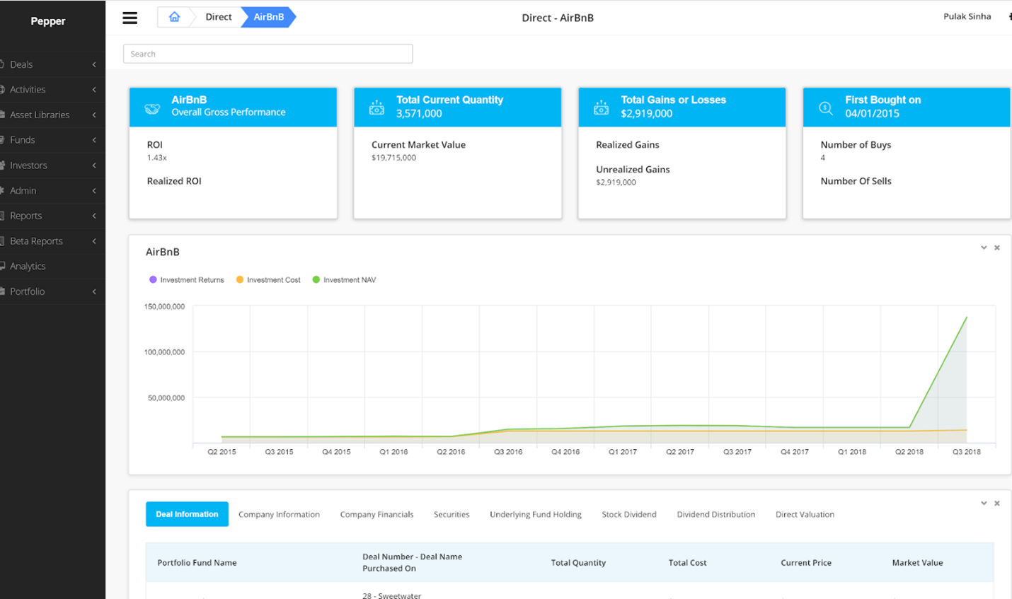Select the Investors icon in the sidebar
The width and height of the screenshot is (1012, 599).
point(3,165)
